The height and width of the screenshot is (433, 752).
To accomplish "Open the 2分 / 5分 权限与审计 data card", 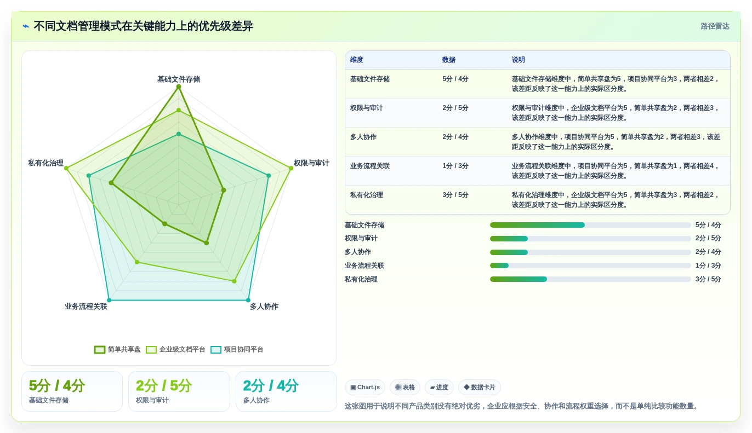I will tap(179, 391).
